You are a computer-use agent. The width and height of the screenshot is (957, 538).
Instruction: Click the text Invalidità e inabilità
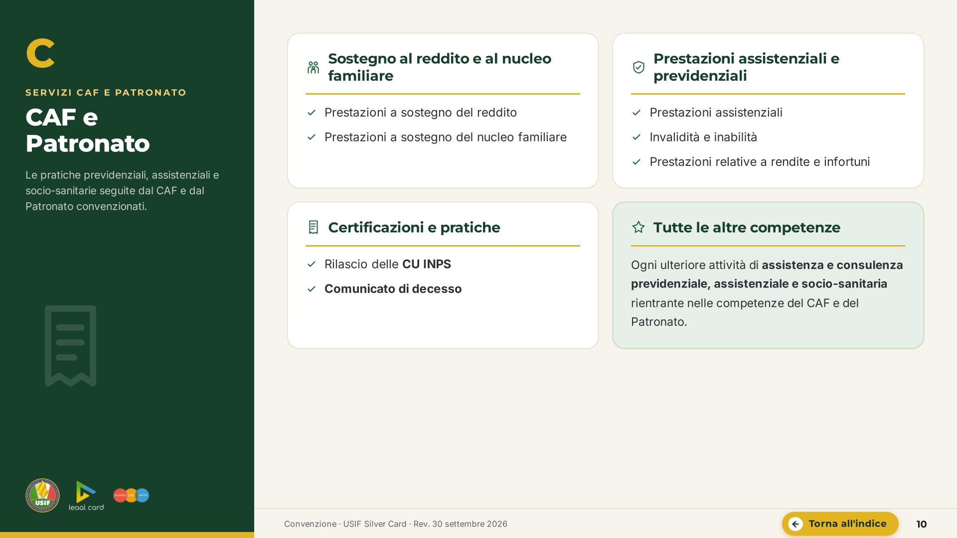tap(703, 137)
